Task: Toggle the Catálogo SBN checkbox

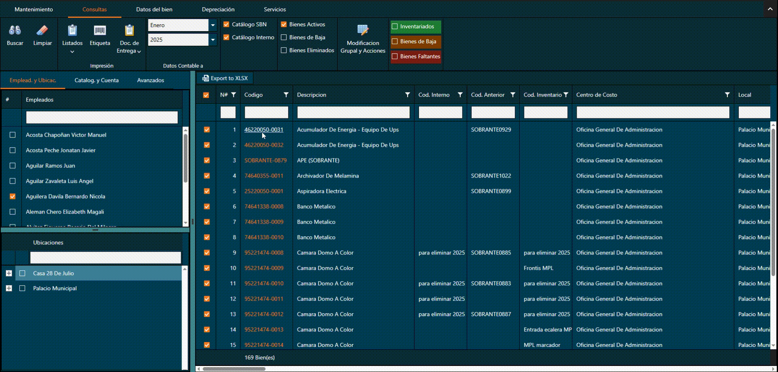Action: [227, 24]
